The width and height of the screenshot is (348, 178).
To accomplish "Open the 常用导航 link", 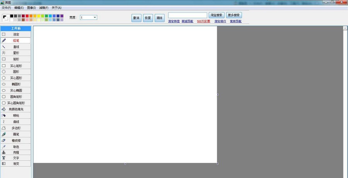I will click(x=236, y=21).
